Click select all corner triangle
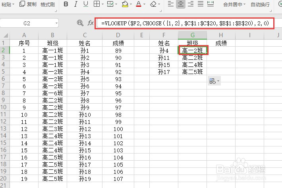The height and width of the screenshot is (188, 282). tap(6, 35)
